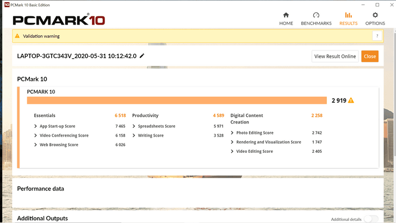The width and height of the screenshot is (396, 223).
Task: Open the Options tab
Action: pos(375,19)
